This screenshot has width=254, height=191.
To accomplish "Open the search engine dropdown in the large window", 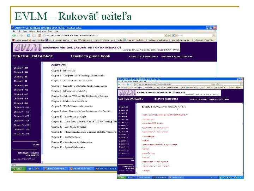I will click(175, 35).
